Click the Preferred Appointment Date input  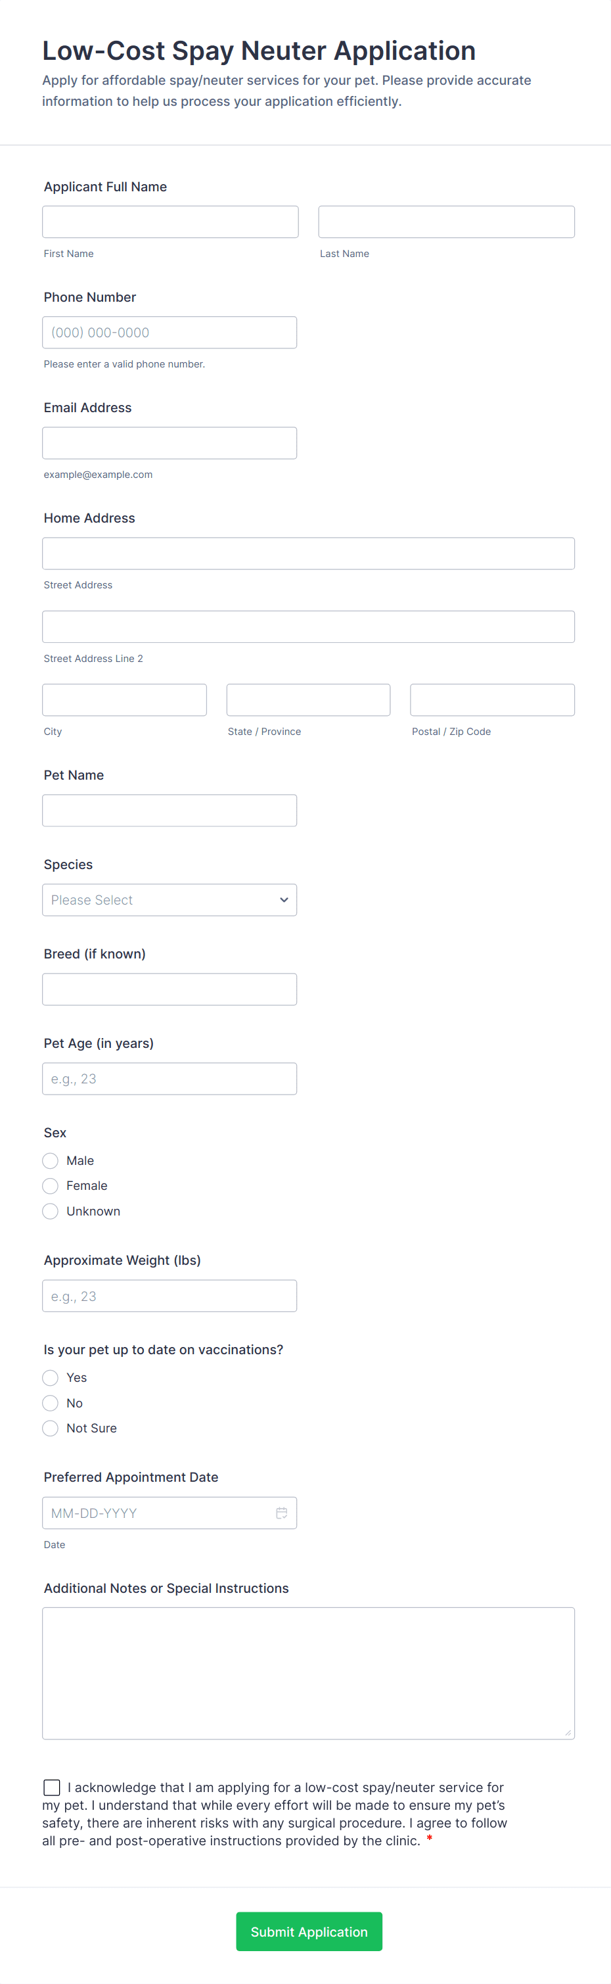click(158, 1513)
